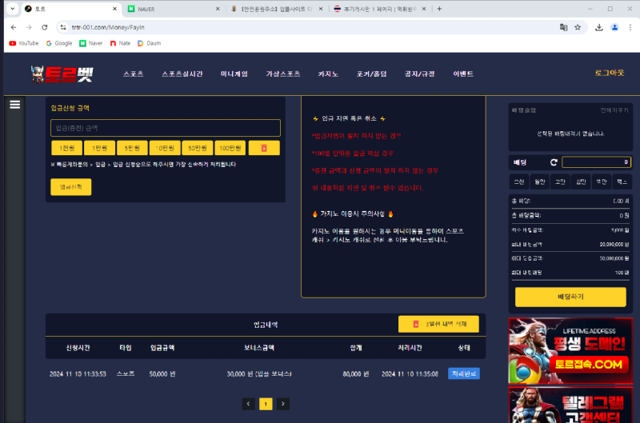Click the bet amount input field
640x423 pixels.
596,162
